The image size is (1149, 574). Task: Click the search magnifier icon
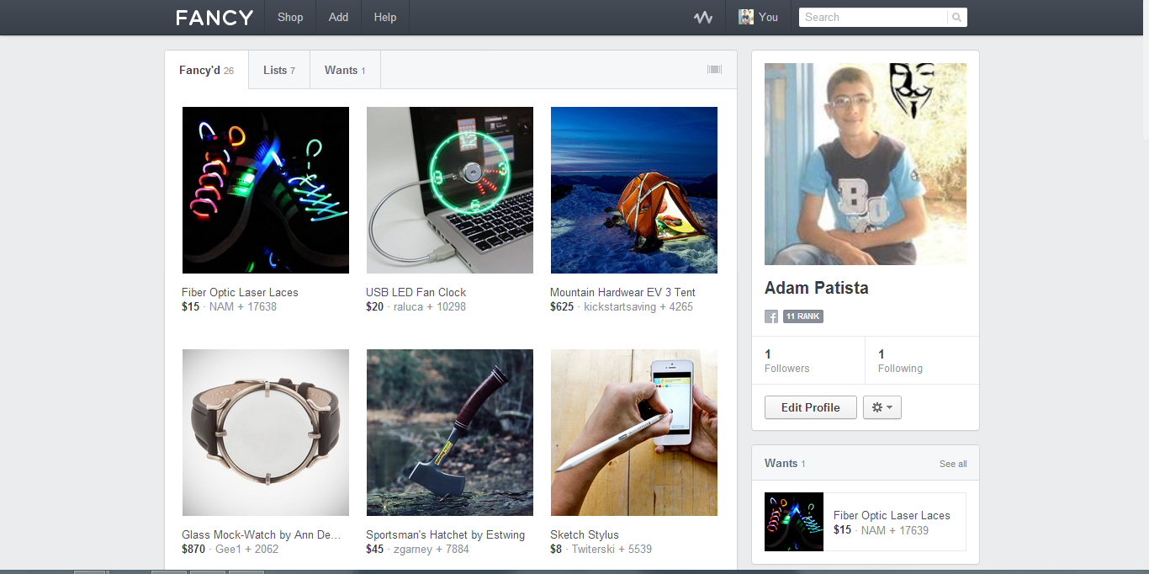956,17
